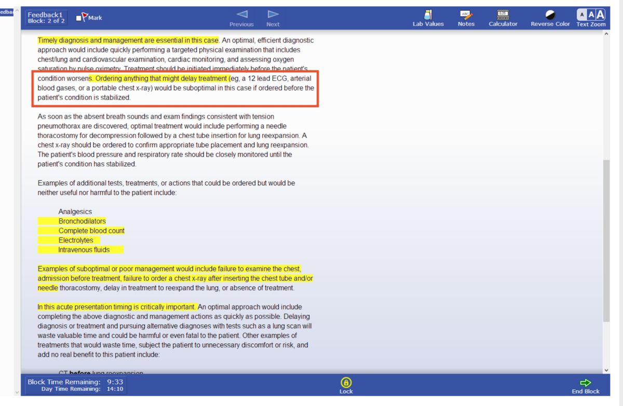Viewport: 623px width, 406px height.
Task: Toggle Reverse Color mode
Action: 550,18
